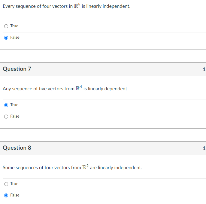Click the 'False' label text under Question 8
This screenshot has height=204, width=206.
click(15, 195)
